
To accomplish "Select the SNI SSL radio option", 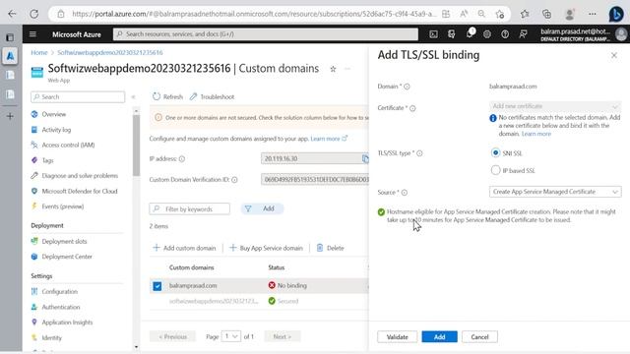I will 495,153.
